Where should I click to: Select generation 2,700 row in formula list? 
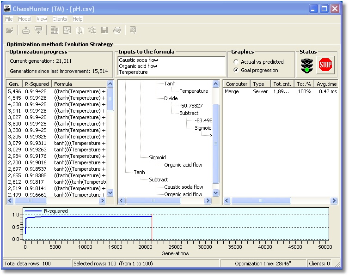pos(57,162)
